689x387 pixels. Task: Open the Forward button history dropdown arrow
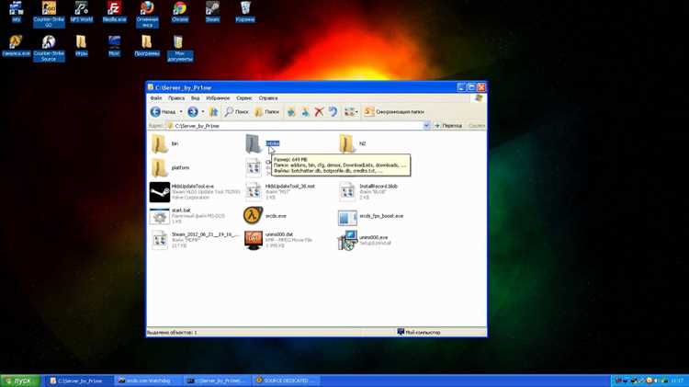click(203, 112)
